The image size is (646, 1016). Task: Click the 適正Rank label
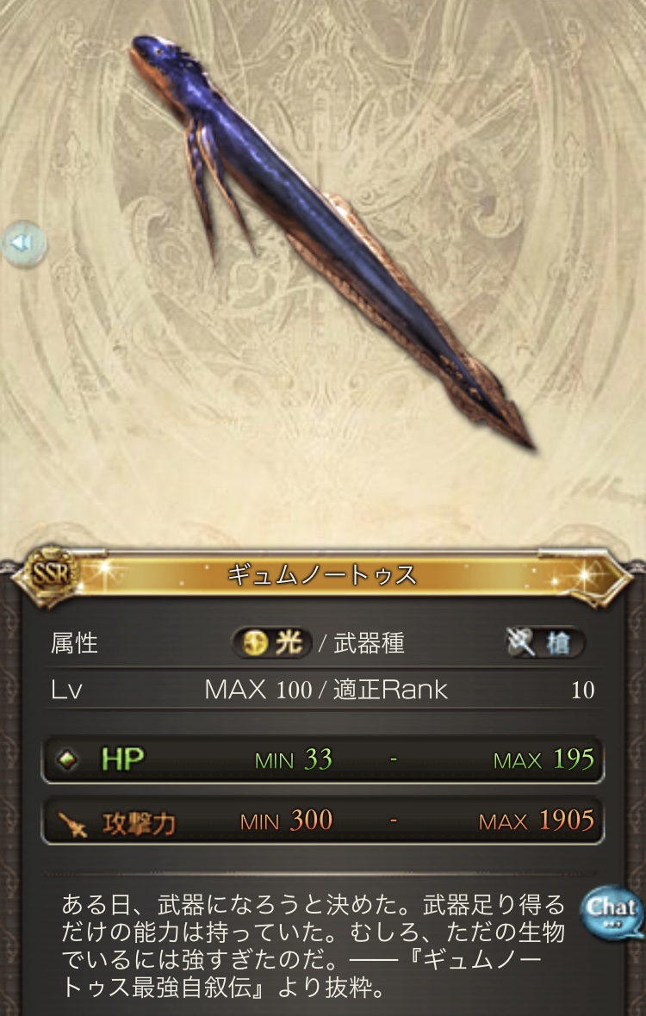[390, 690]
